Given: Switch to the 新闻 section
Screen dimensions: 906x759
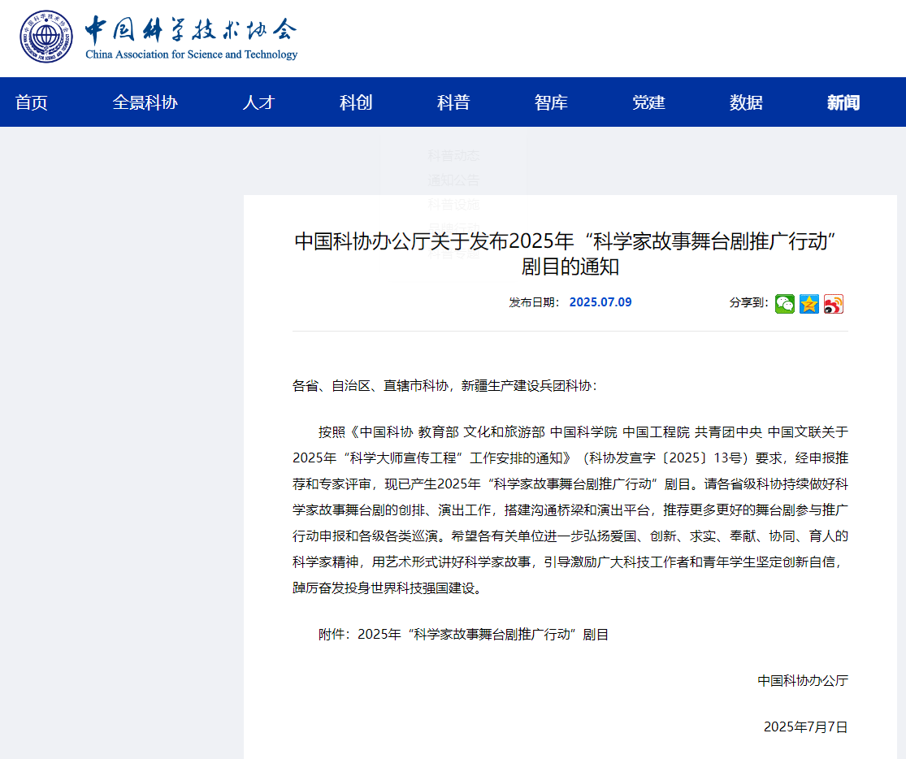Looking at the screenshot, I should (843, 102).
